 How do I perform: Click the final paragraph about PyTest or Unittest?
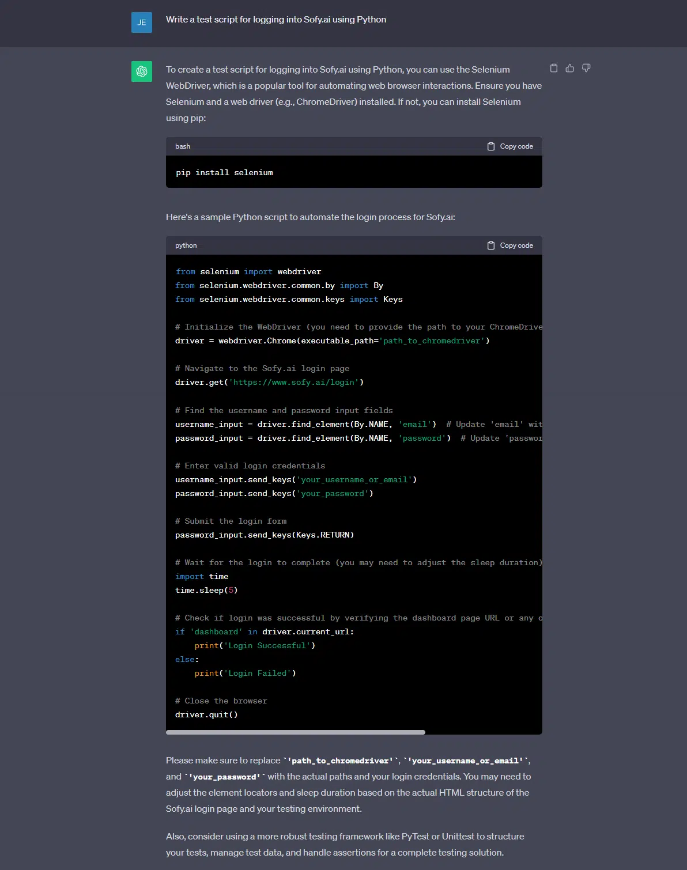tap(345, 845)
